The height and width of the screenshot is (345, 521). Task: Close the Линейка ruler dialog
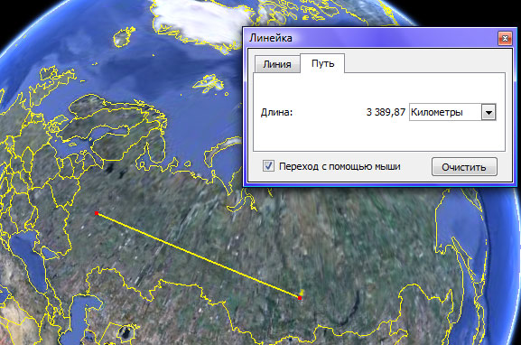click(x=505, y=38)
